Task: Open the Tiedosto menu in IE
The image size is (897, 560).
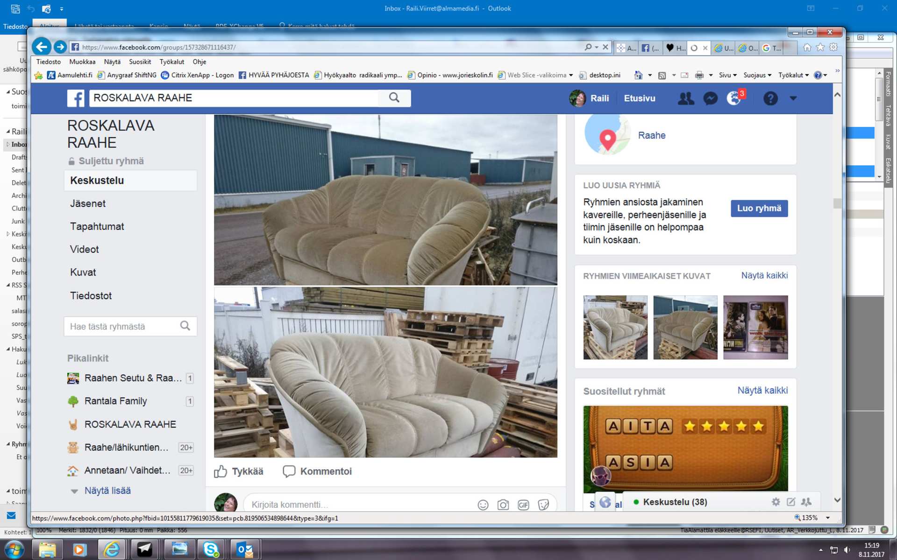Action: 49,62
